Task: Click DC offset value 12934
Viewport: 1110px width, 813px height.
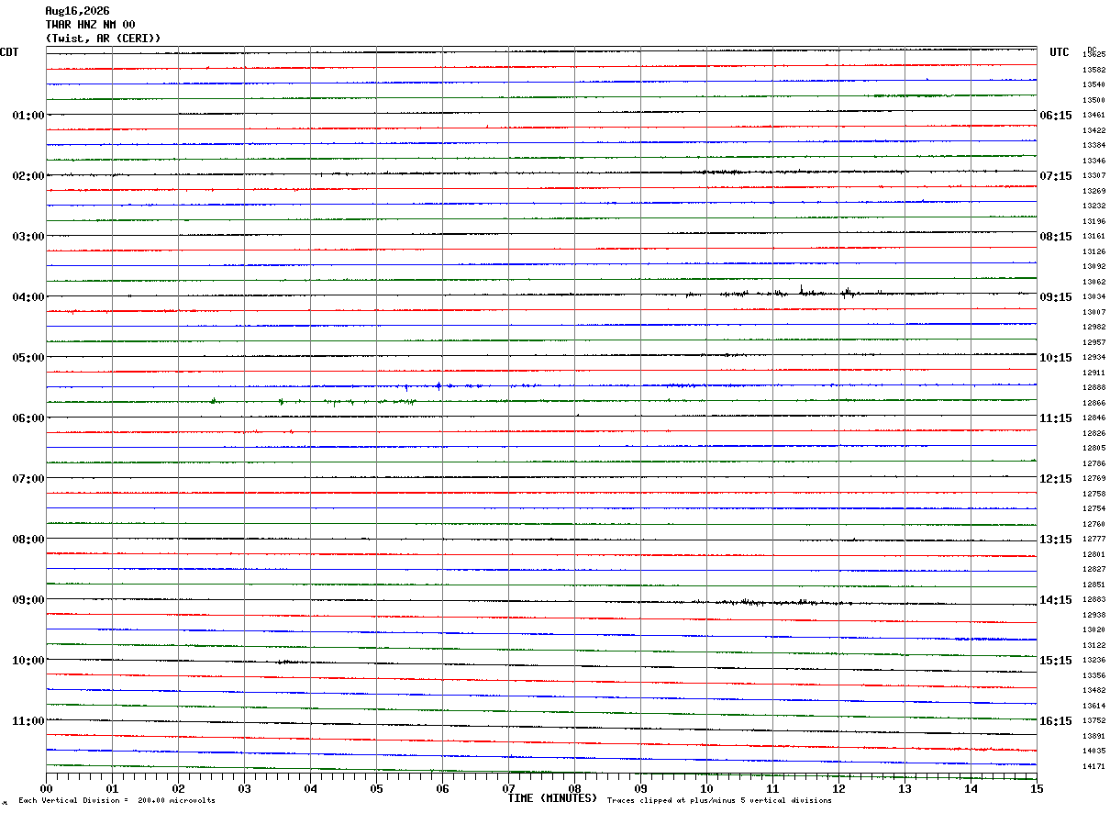Action: (x=1093, y=358)
